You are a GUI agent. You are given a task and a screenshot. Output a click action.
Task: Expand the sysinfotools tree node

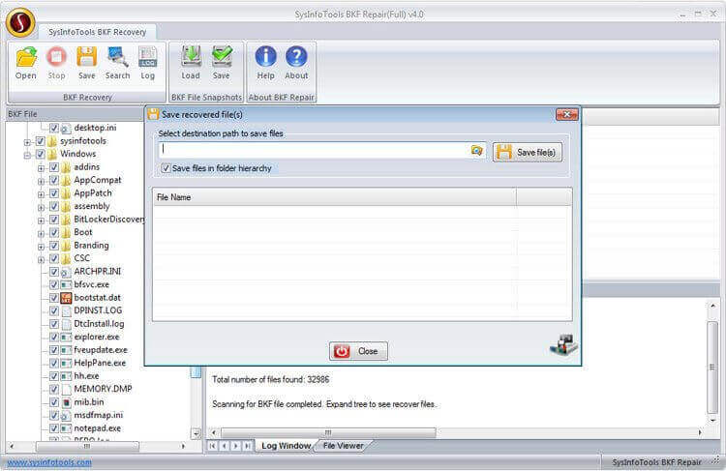27,140
